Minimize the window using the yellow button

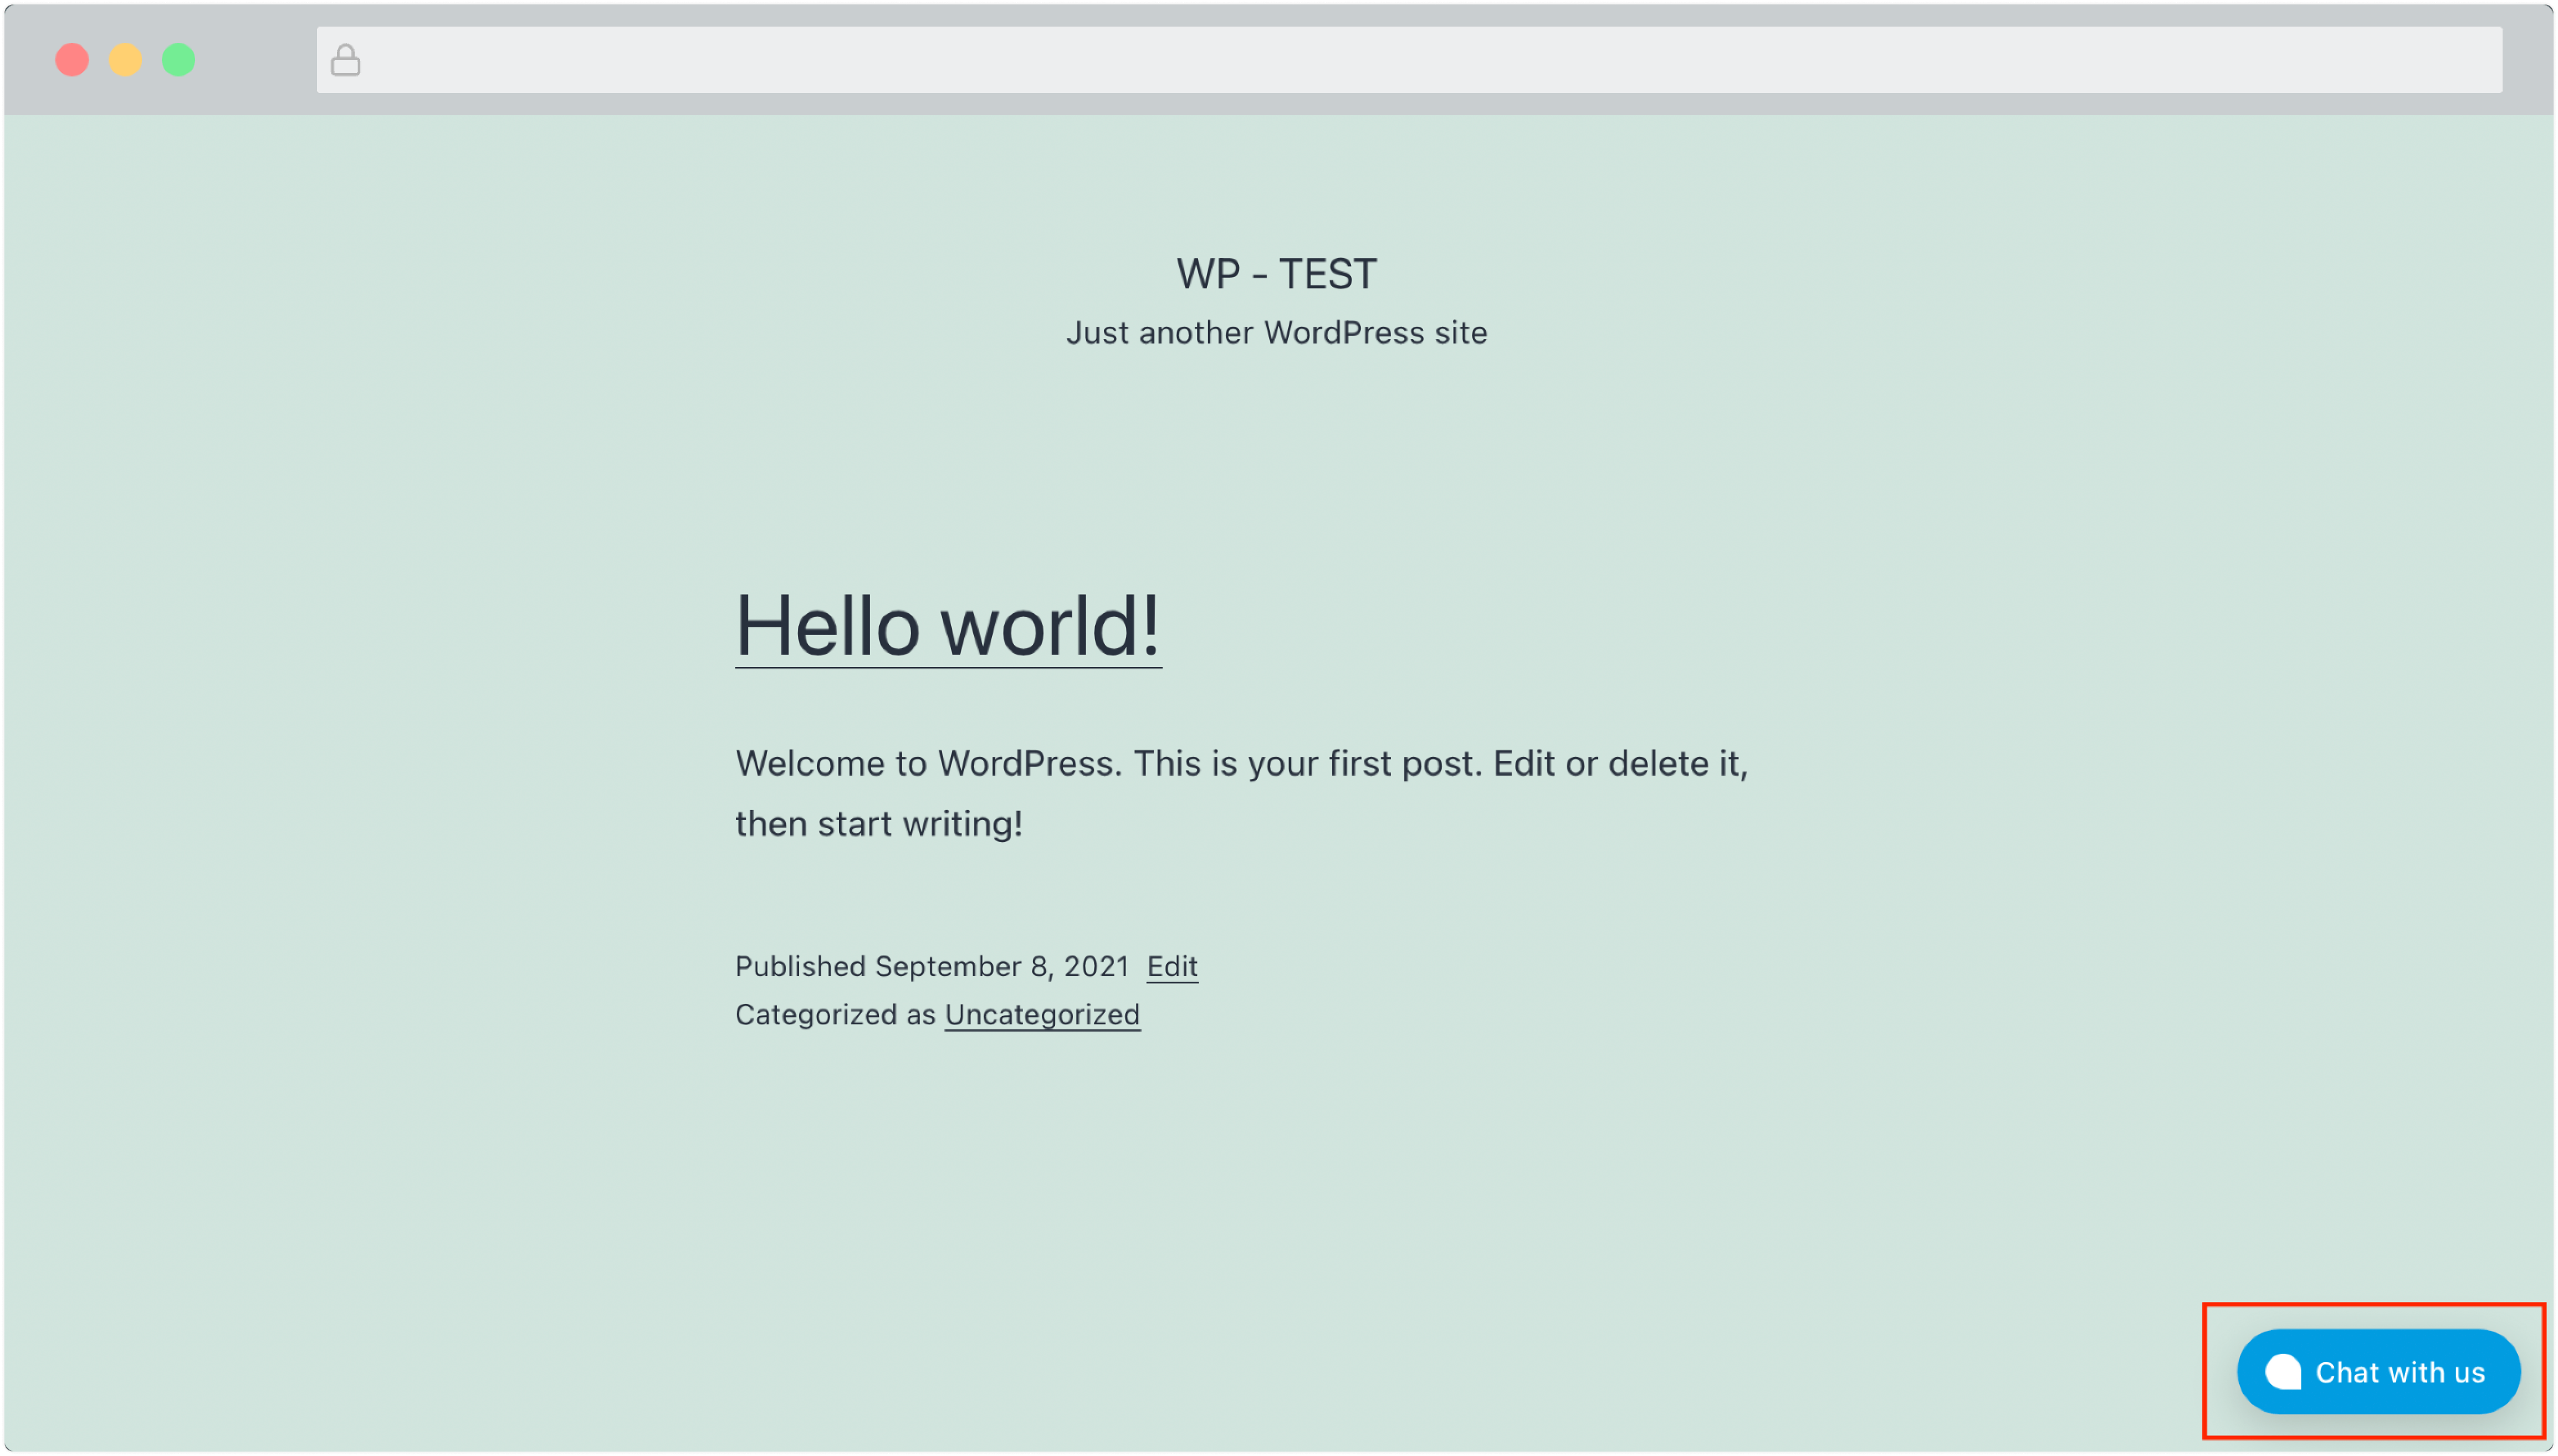click(x=125, y=60)
